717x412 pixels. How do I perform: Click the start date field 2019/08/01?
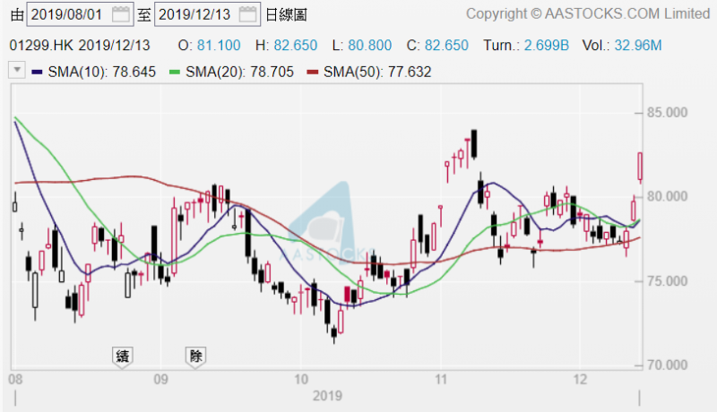[68, 14]
